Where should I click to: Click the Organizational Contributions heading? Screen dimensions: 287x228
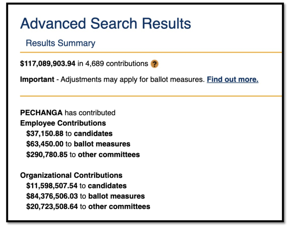click(x=71, y=175)
